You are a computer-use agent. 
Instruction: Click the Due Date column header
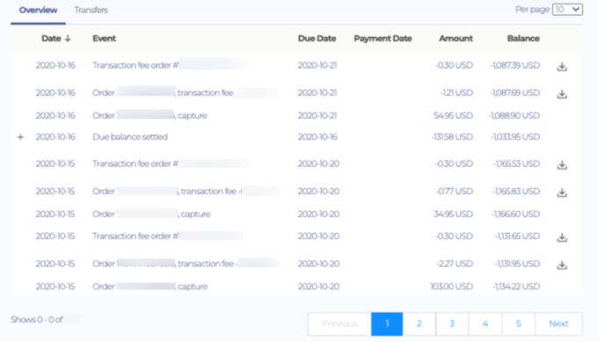(317, 39)
